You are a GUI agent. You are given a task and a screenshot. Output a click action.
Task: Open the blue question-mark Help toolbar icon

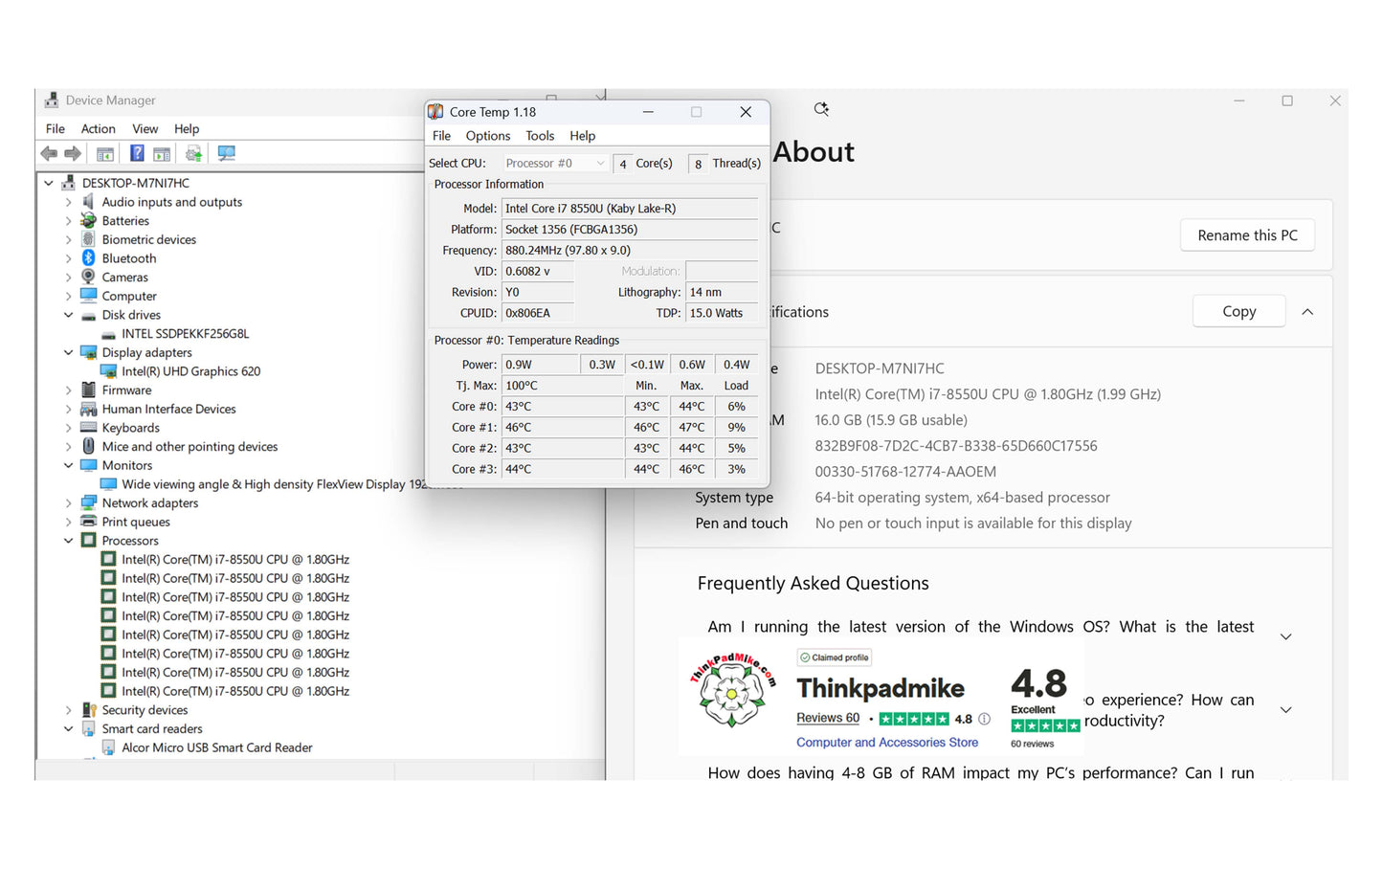tap(137, 153)
